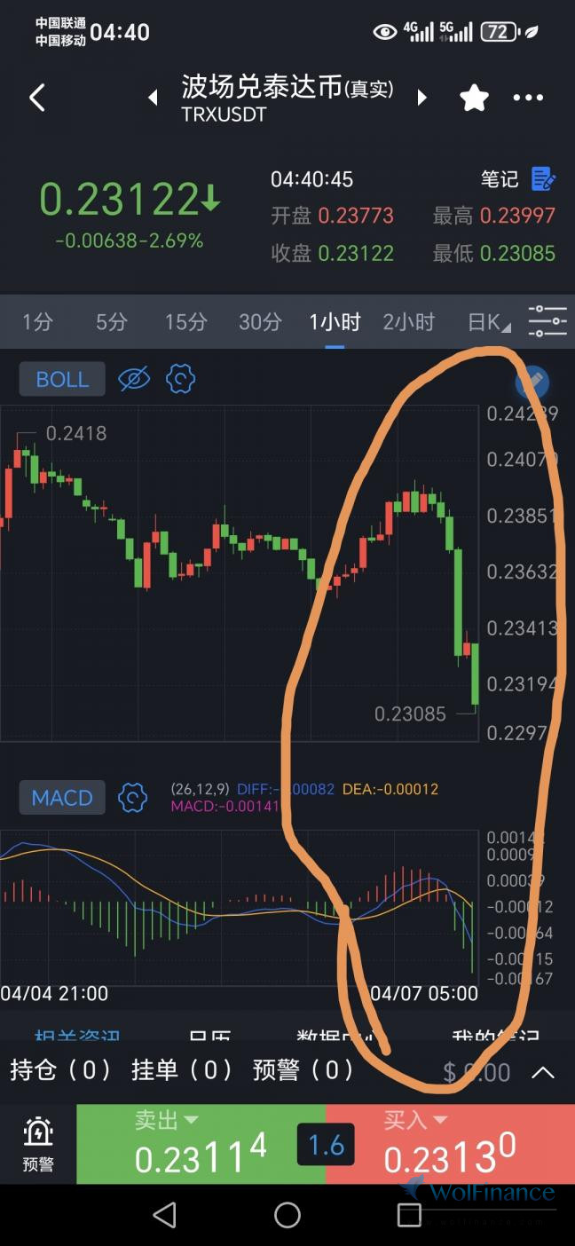Open the price alert bell icon
This screenshot has width=575, height=1246.
pyautogui.click(x=38, y=1142)
